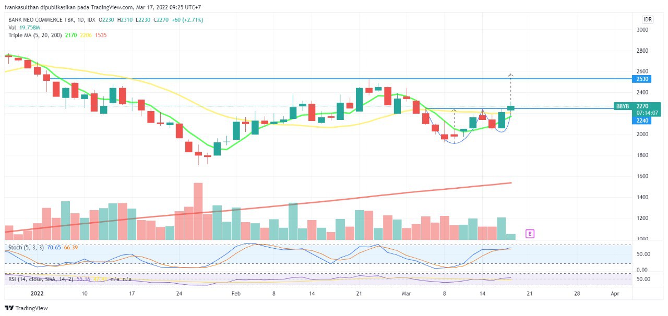Click the Vol indicator legend
The image size is (668, 316).
(13, 28)
